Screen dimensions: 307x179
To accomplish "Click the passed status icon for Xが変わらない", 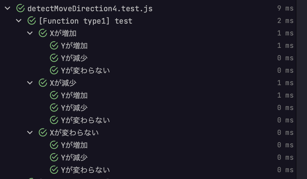I will click(x=43, y=133).
